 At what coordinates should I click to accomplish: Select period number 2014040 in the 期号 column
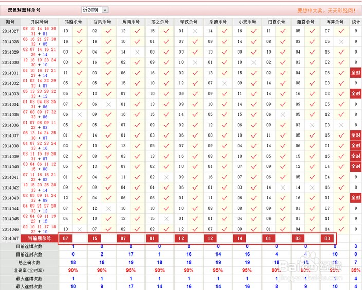pyautogui.click(x=10, y=167)
